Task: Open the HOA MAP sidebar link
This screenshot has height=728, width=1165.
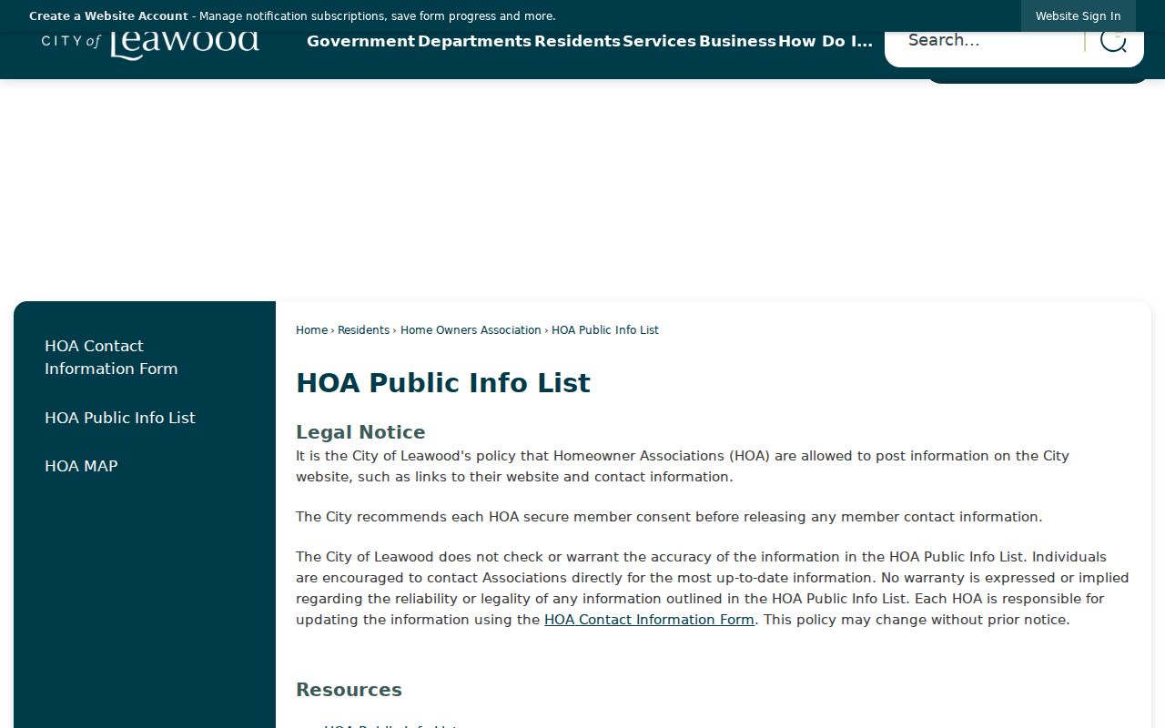Action: [x=81, y=466]
